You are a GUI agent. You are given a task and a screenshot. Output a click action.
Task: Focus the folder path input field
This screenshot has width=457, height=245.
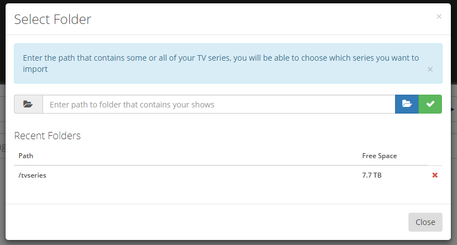(219, 104)
